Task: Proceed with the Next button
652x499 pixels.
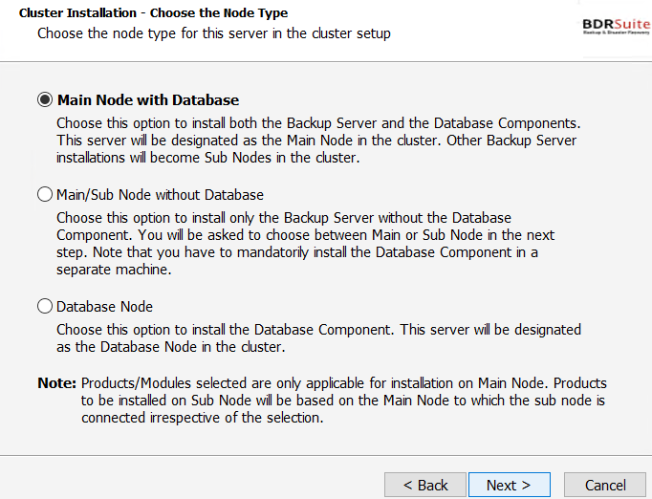Action: (509, 485)
